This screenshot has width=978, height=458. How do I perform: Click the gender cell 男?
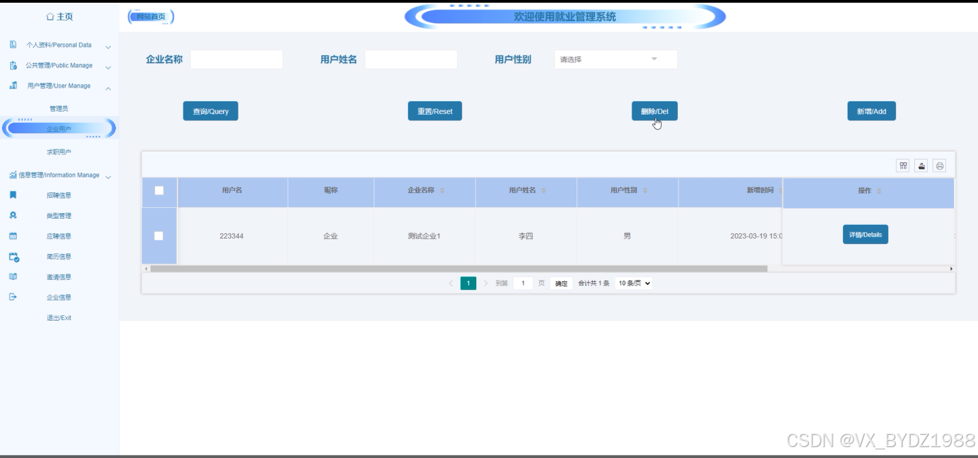pos(627,236)
